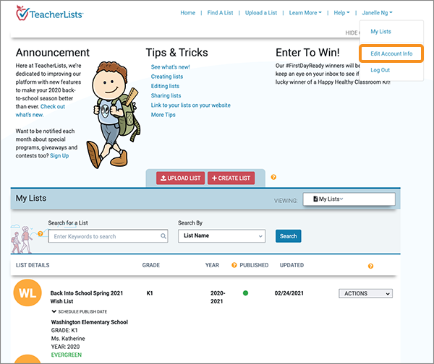434x364 pixels.
Task: Go to Home in top navigation
Action: (187, 13)
